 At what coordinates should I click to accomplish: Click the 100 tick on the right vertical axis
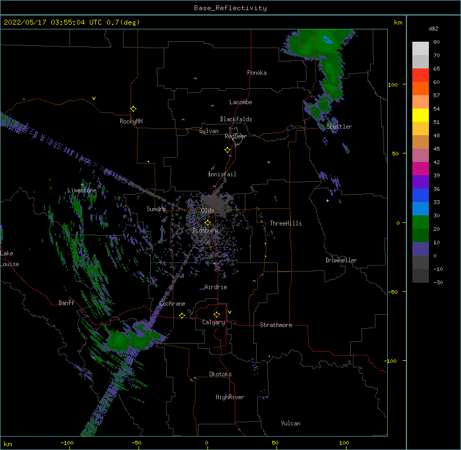pyautogui.click(x=393, y=84)
